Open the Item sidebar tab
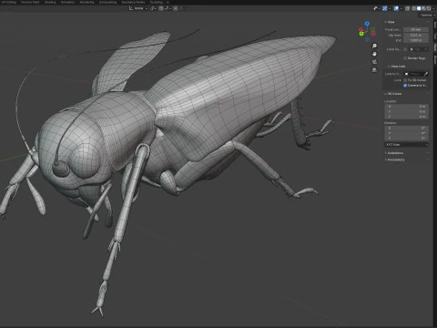 point(435,25)
